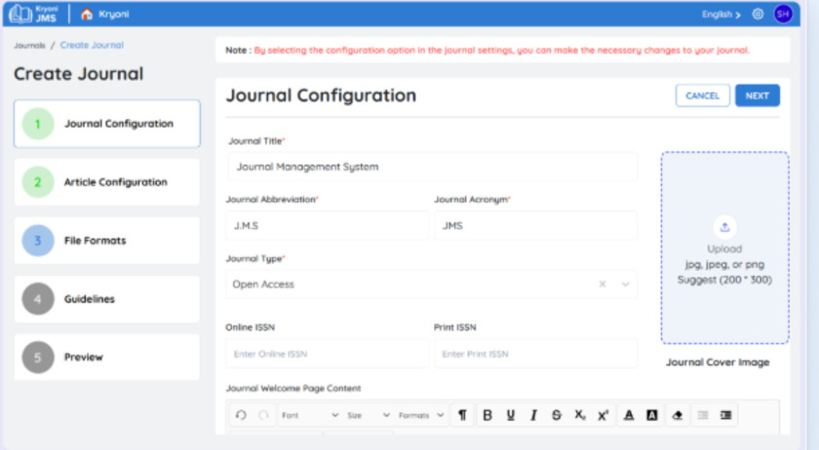Choose the text font color
The width and height of the screenshot is (819, 450).
tap(629, 415)
